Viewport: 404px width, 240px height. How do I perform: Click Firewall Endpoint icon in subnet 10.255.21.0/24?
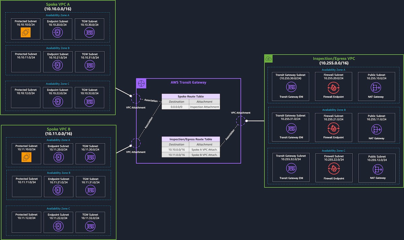click(333, 129)
